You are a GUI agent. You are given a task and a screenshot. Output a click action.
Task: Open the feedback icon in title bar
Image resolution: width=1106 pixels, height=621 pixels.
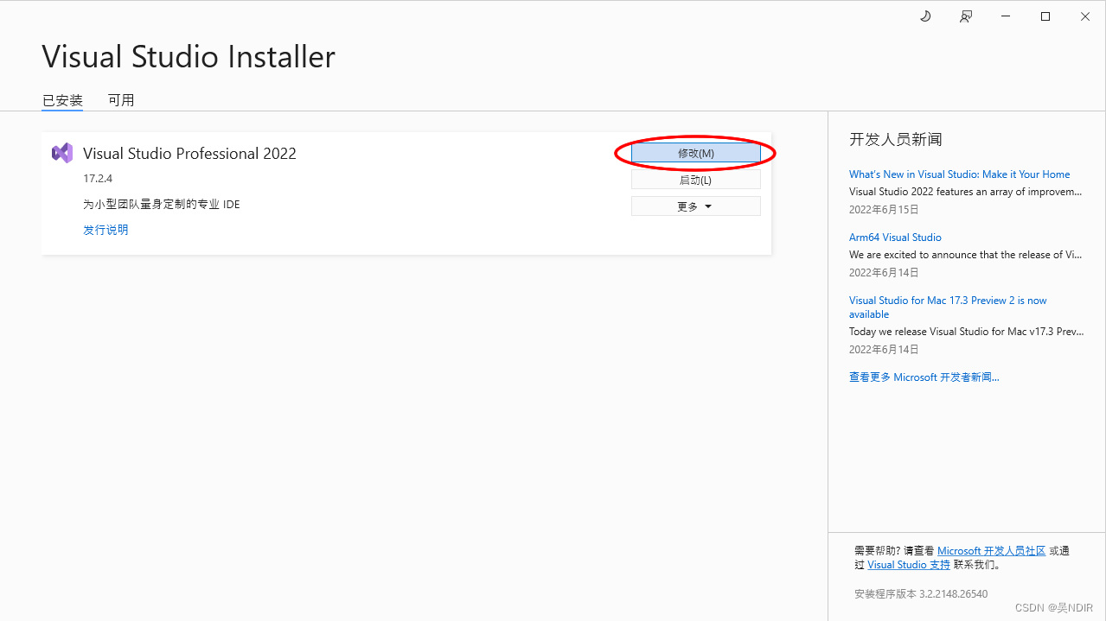coord(966,16)
